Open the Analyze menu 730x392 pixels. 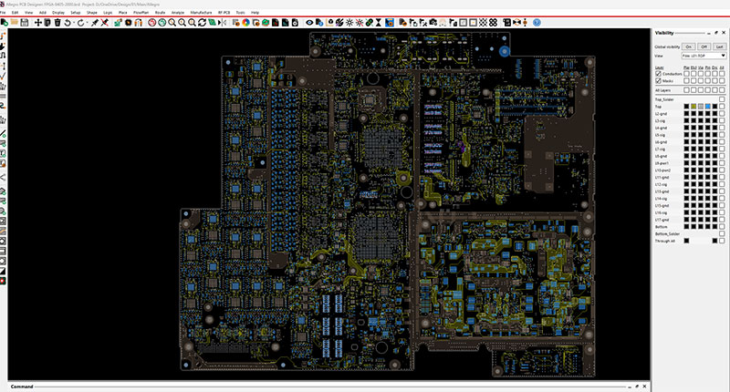[177, 13]
